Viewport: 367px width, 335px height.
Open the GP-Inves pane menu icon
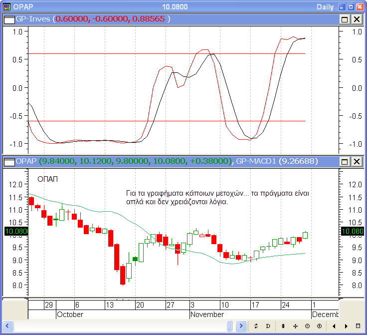click(9, 19)
